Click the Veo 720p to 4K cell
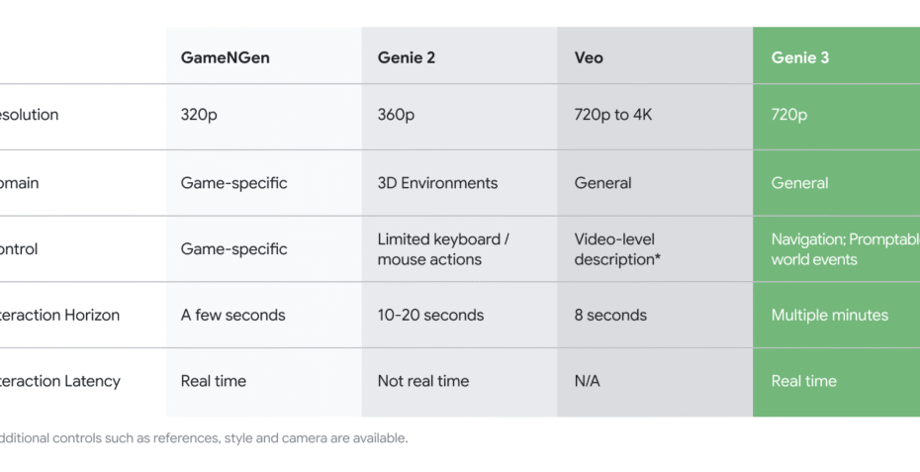 pyautogui.click(x=655, y=117)
